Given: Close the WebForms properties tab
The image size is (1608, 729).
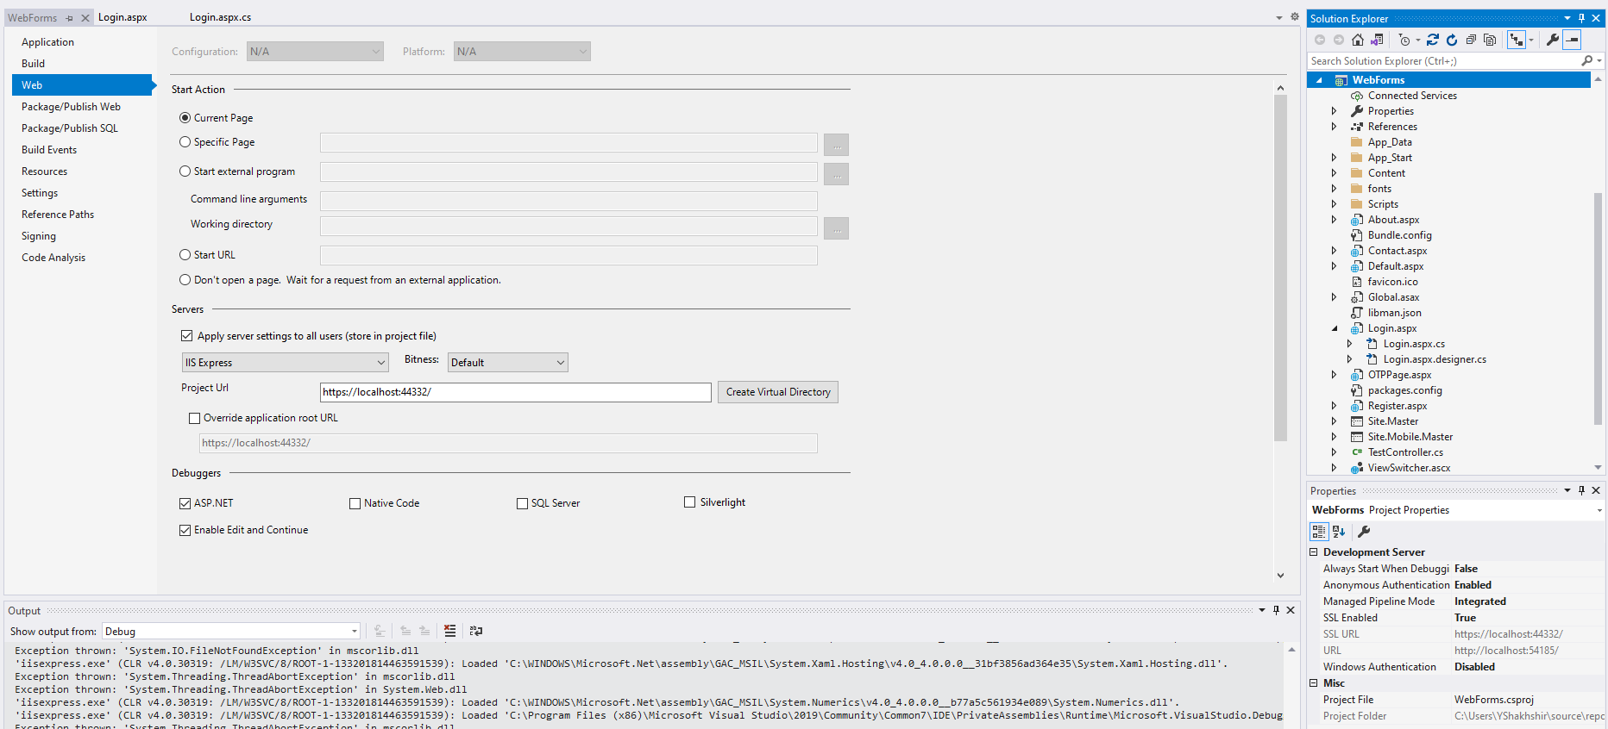Looking at the screenshot, I should (85, 17).
